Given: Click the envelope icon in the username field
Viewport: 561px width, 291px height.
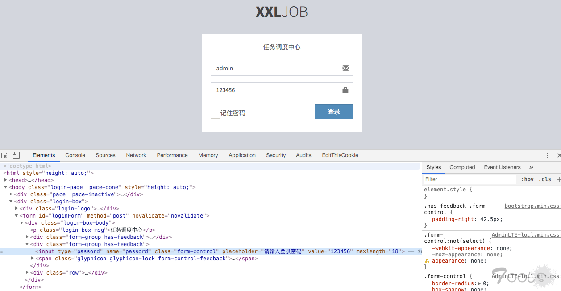Looking at the screenshot, I should point(345,68).
